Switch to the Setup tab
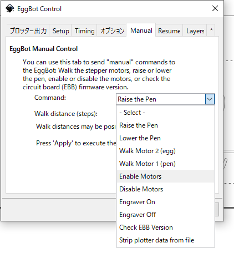The height and width of the screenshot is (253, 234). 60,31
